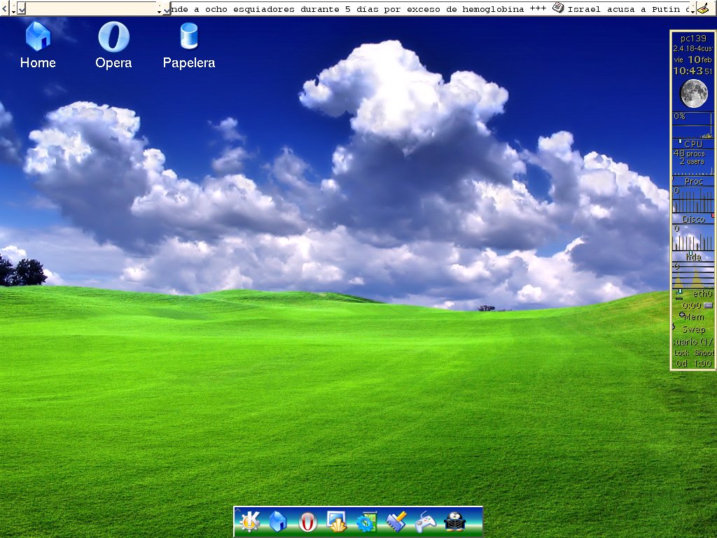717x538 pixels.
Task: Click the ticker input field at the top left
Action: pyautogui.click(x=92, y=8)
